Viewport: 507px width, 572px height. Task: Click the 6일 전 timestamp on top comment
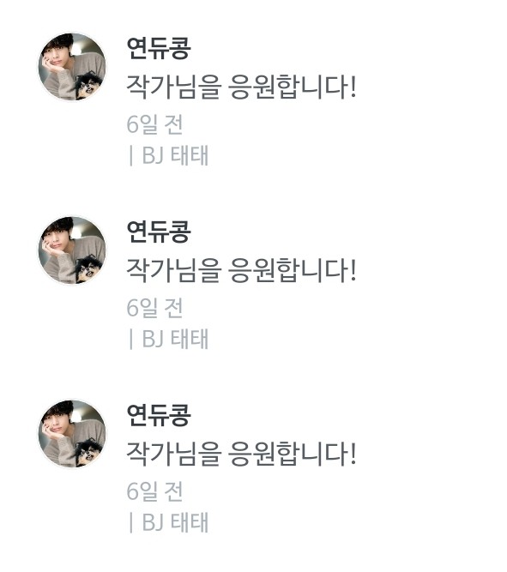coord(154,124)
